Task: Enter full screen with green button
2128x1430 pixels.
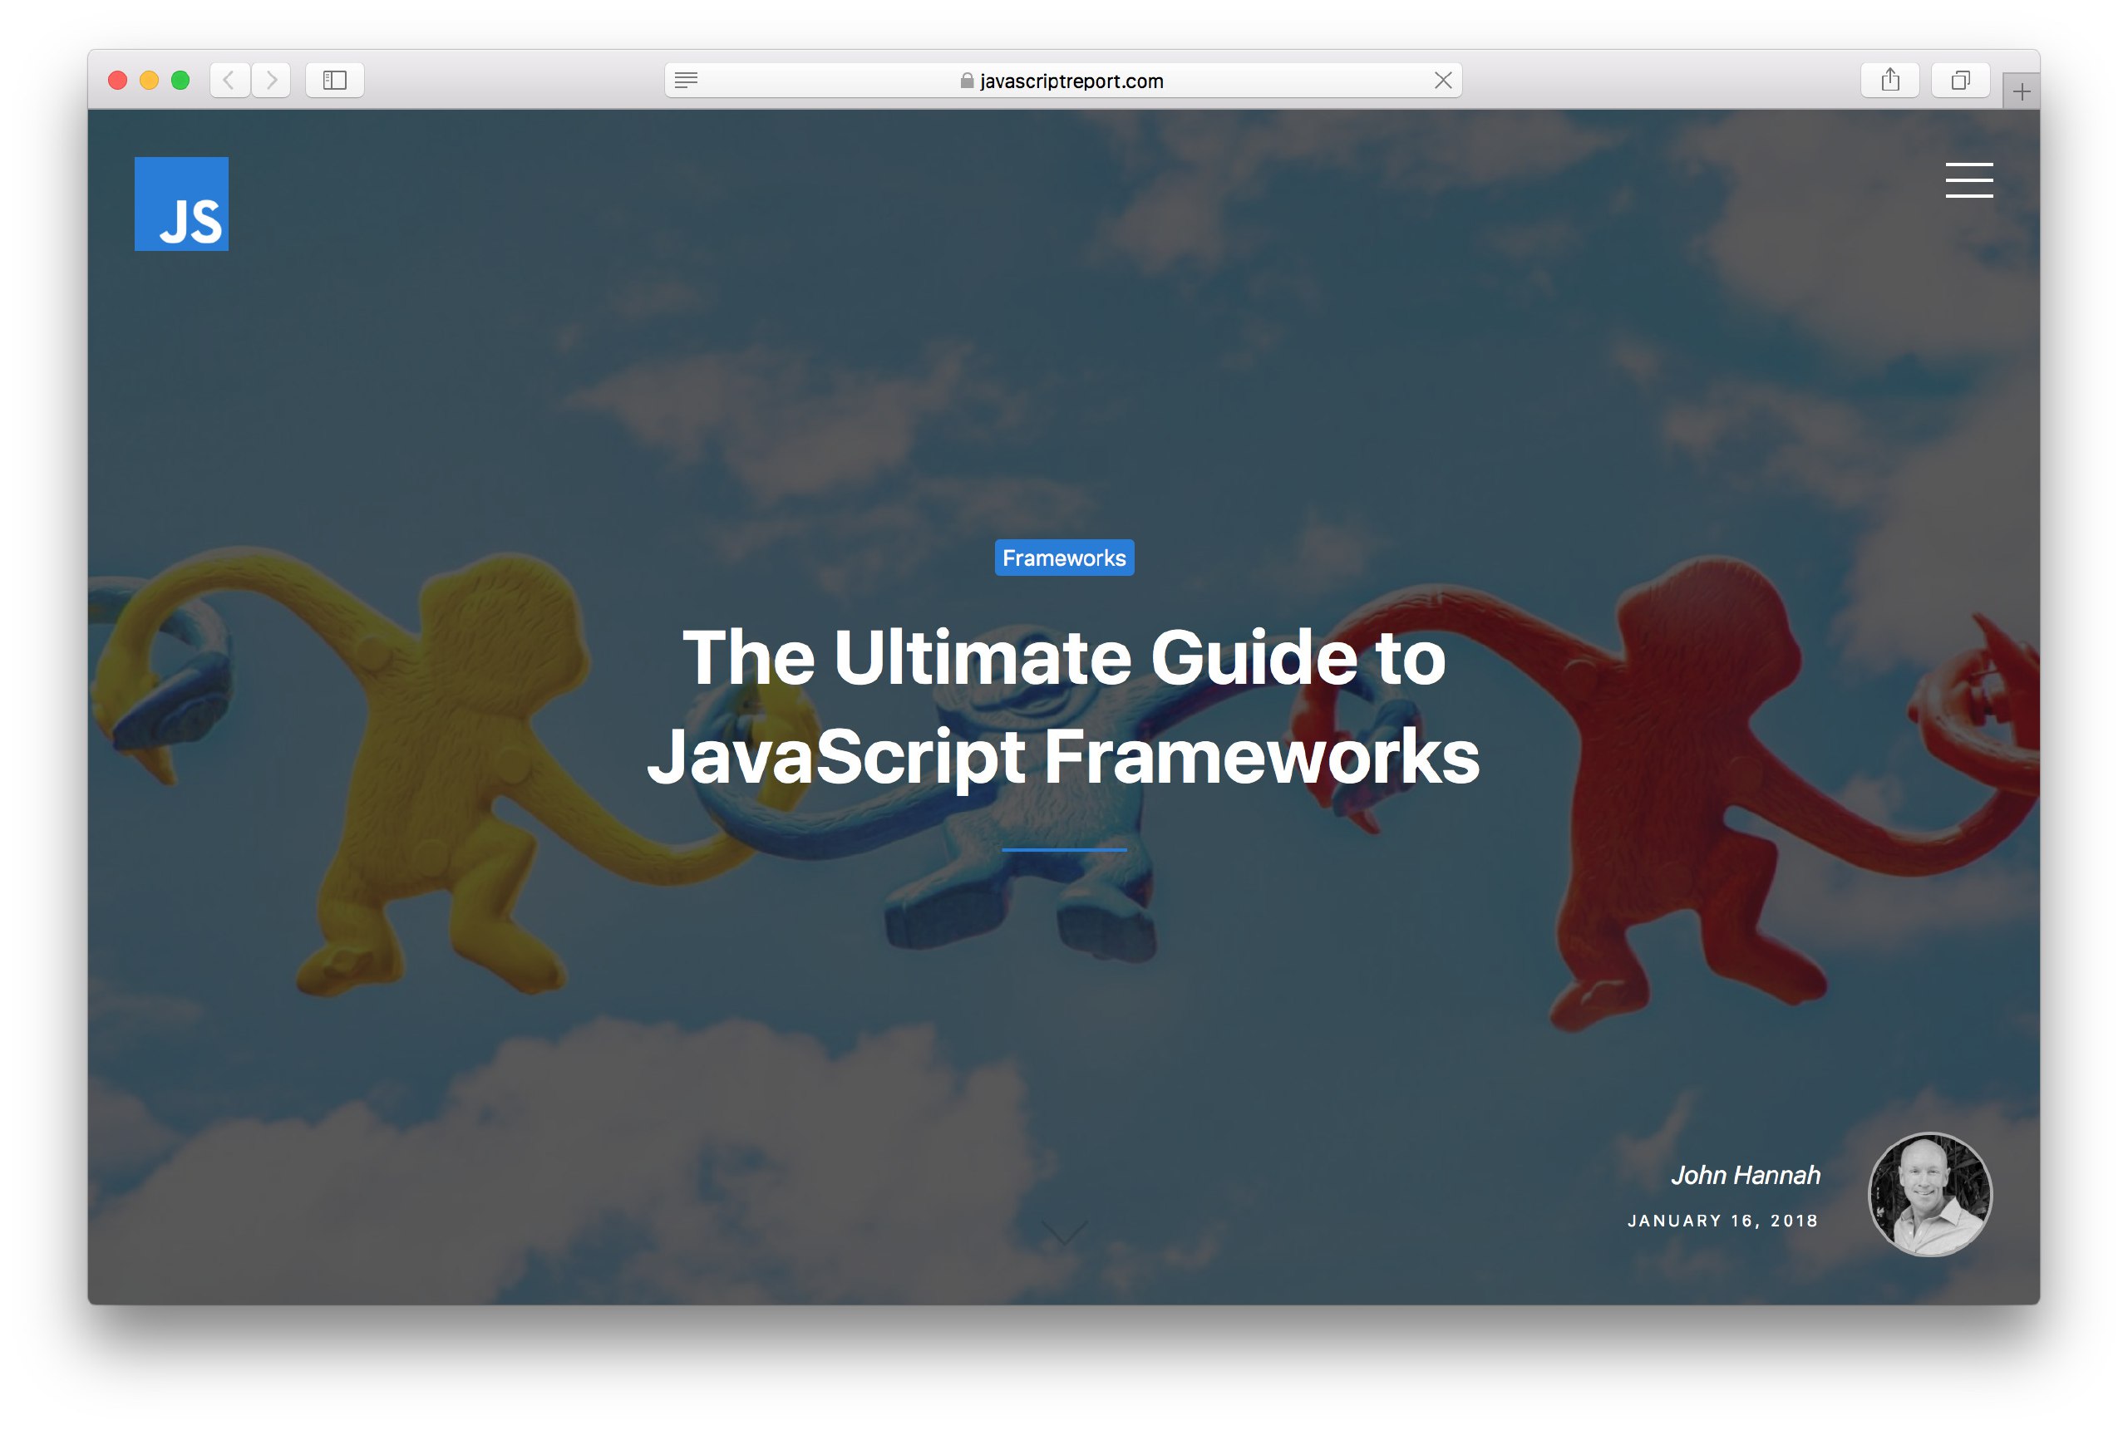Action: (x=180, y=81)
